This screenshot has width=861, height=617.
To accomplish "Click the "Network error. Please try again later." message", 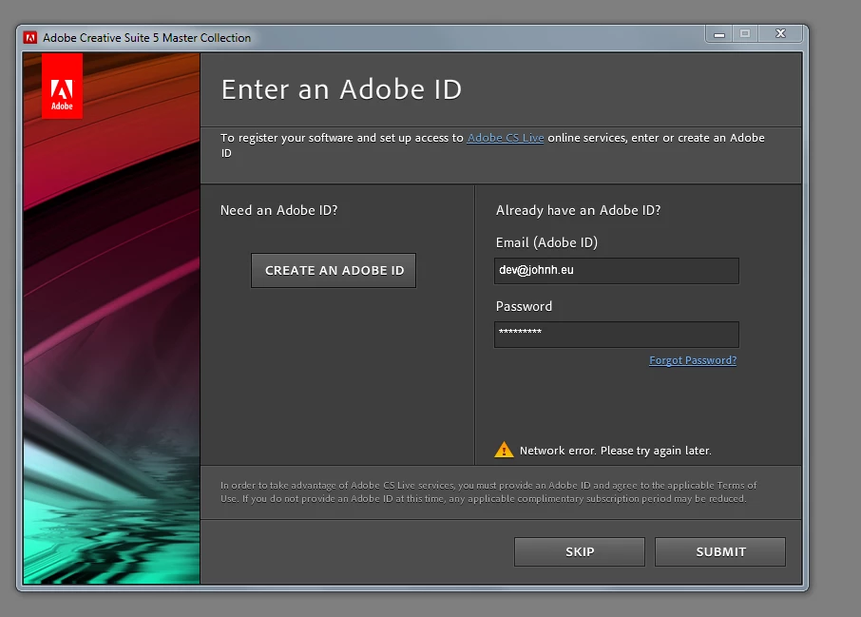I will [x=615, y=451].
